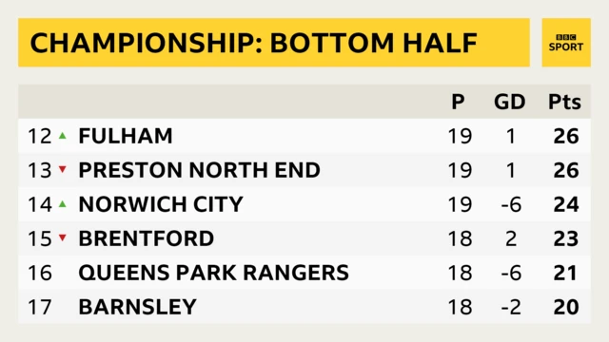The width and height of the screenshot is (609, 342).
Task: Click Norwich City's -6 goal difference
Action: [511, 204]
